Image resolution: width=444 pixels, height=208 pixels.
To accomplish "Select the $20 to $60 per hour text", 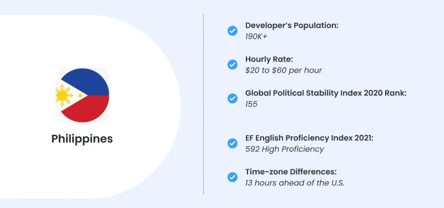I will coord(284,70).
